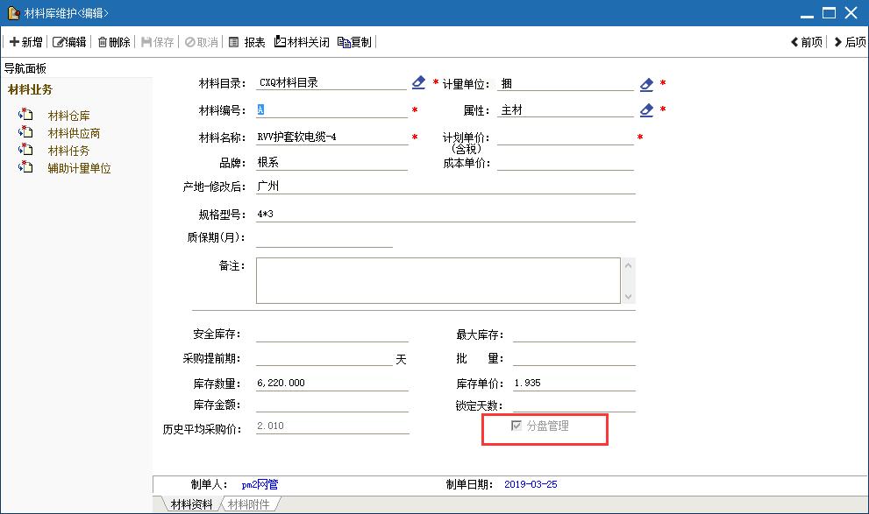The height and width of the screenshot is (514, 869).
Task: Click the 材料名称 input field
Action: click(331, 137)
